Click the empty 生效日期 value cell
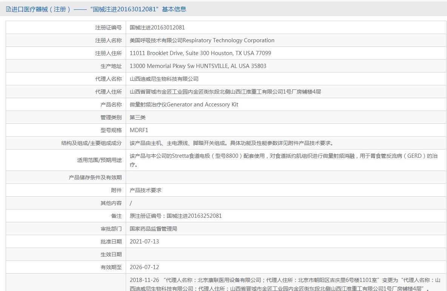Viewport: 447px width, 291px height. [285, 254]
